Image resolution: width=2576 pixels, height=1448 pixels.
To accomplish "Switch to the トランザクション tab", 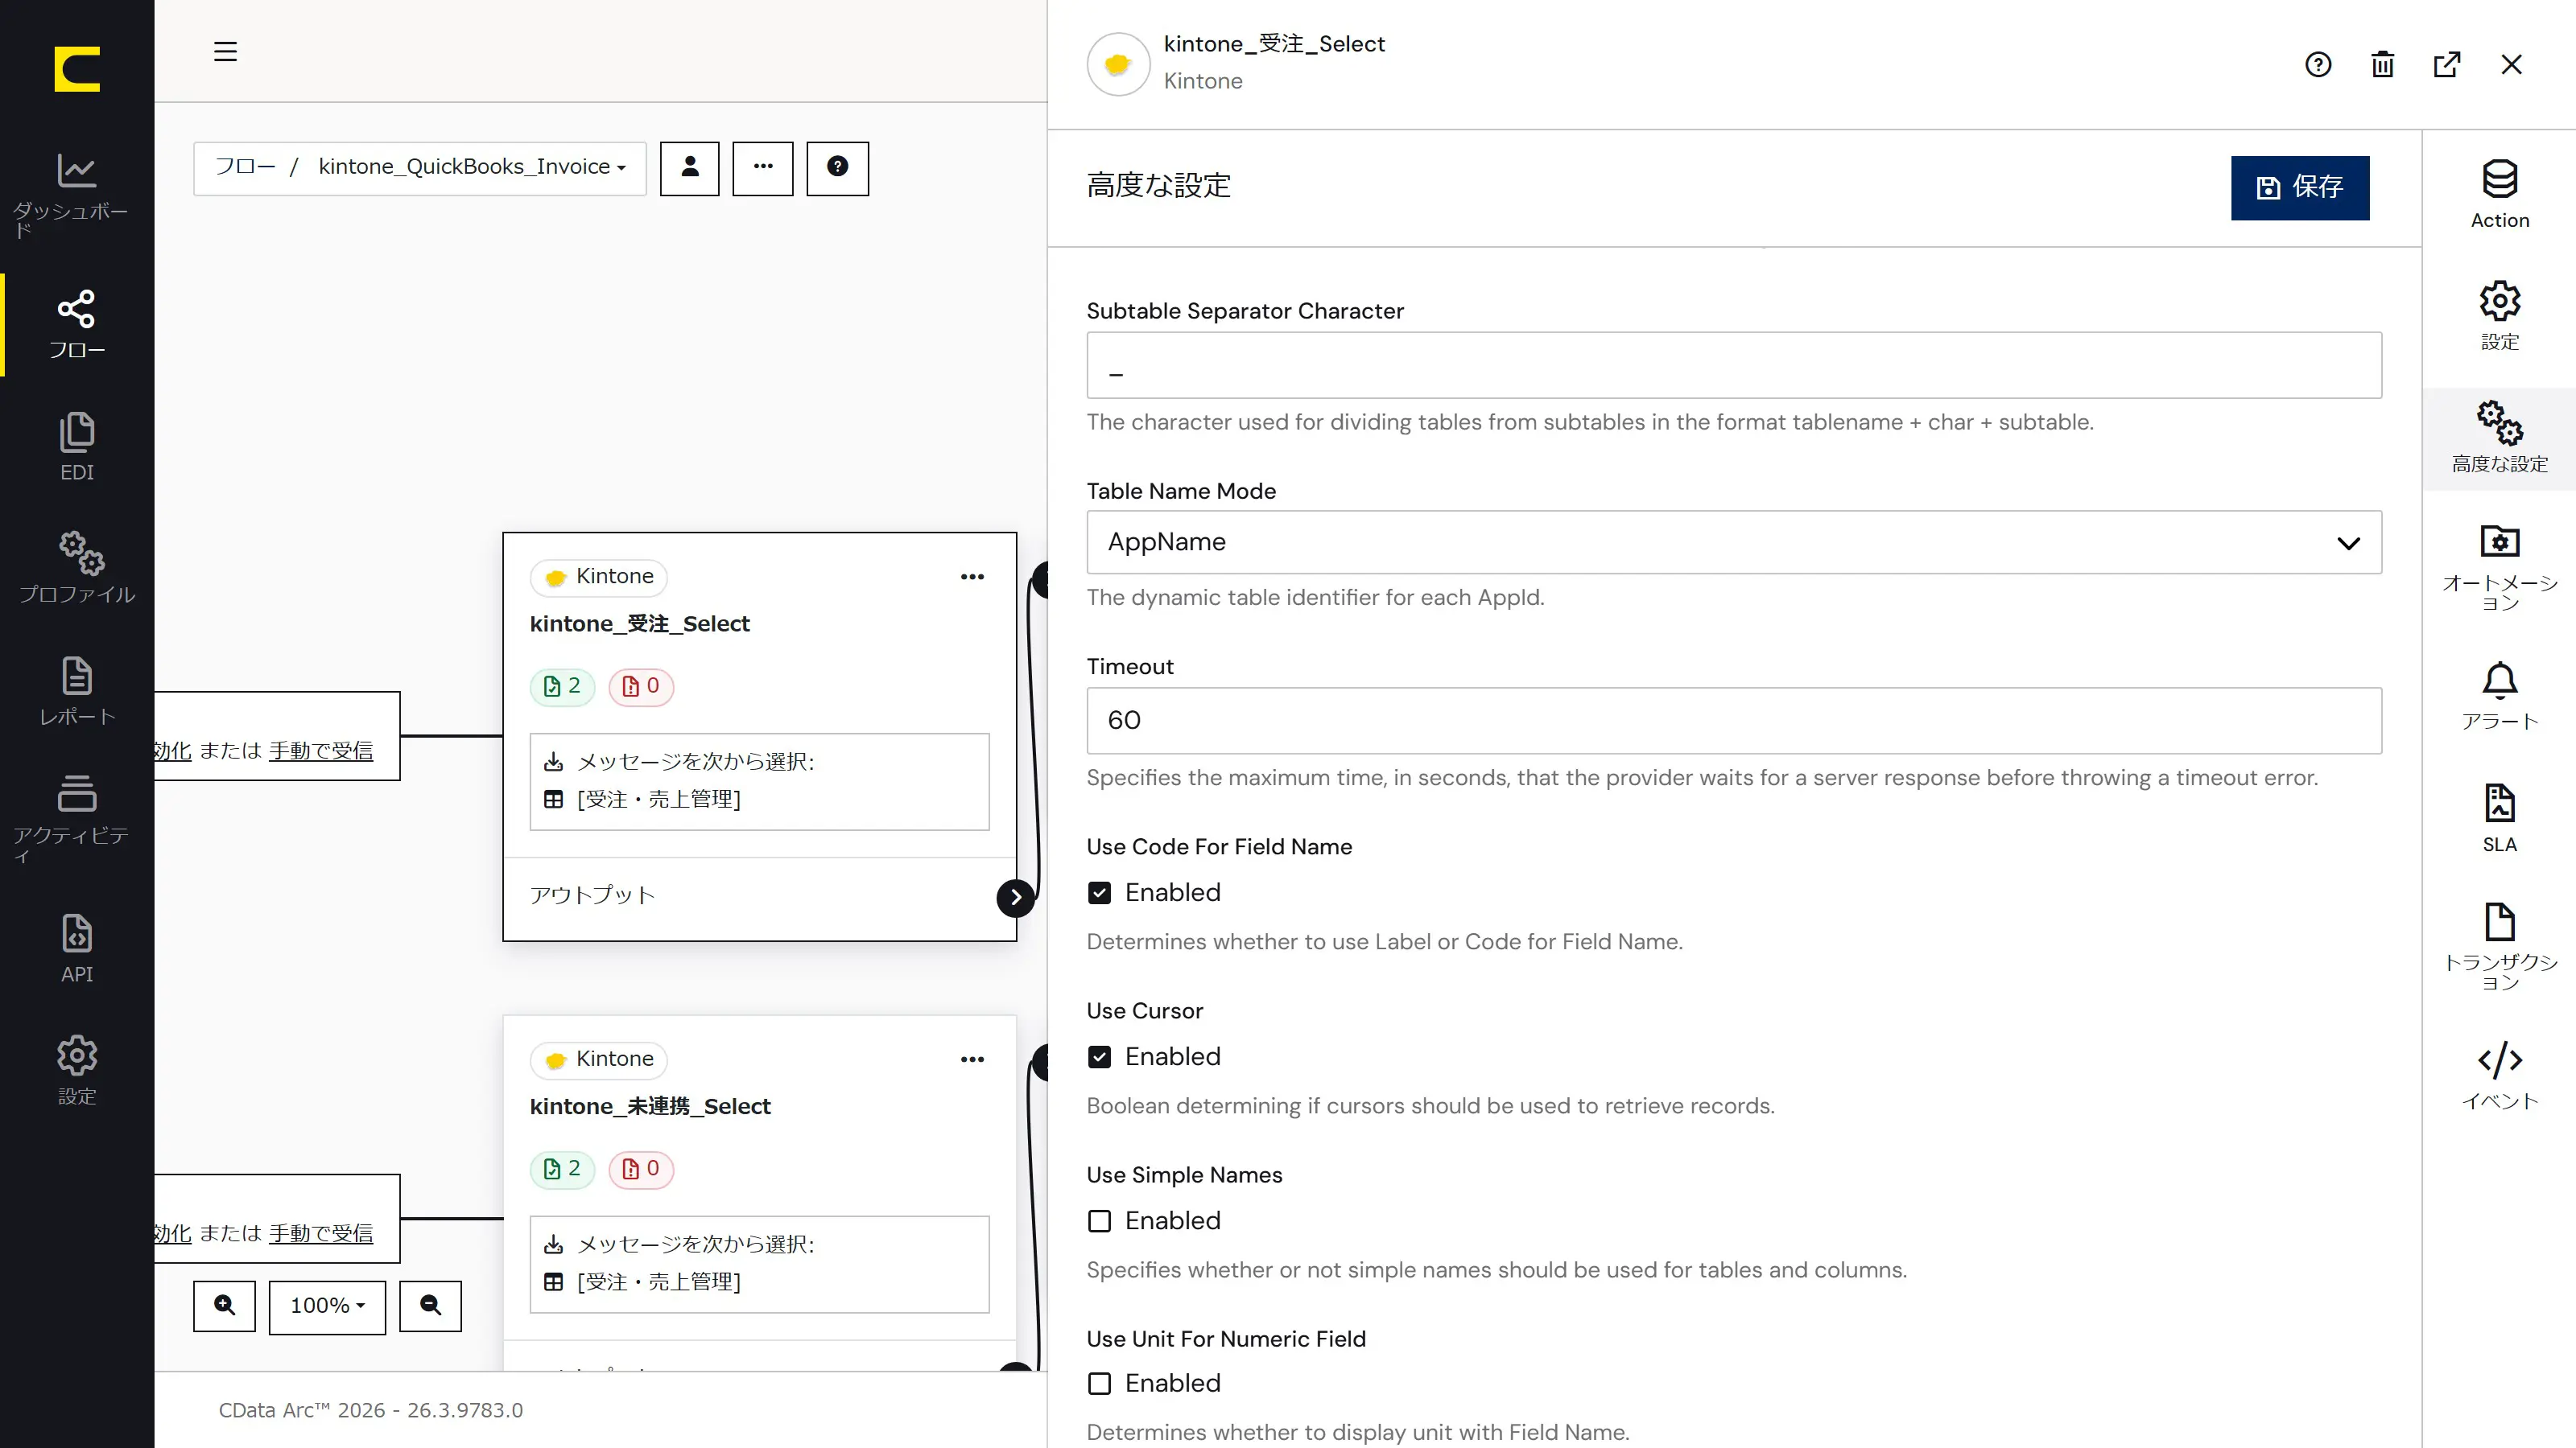I will coord(2499,946).
